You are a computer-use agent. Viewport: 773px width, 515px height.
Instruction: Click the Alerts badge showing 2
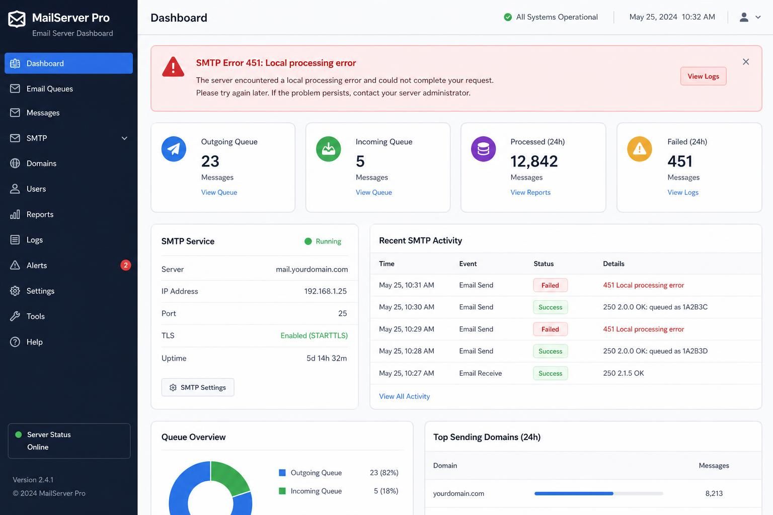126,265
